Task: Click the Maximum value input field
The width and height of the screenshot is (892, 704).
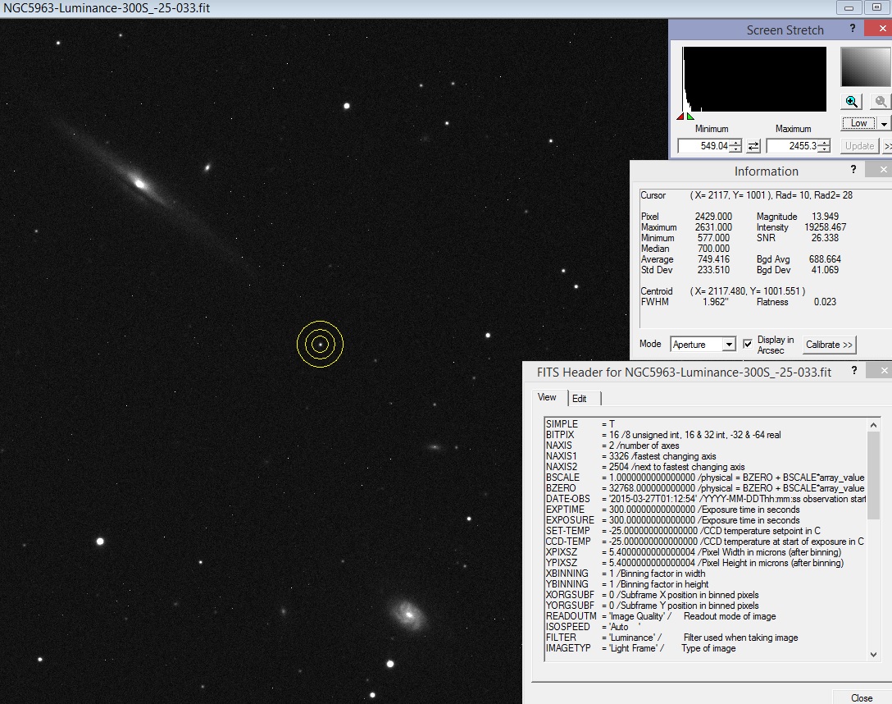Action: [x=791, y=145]
